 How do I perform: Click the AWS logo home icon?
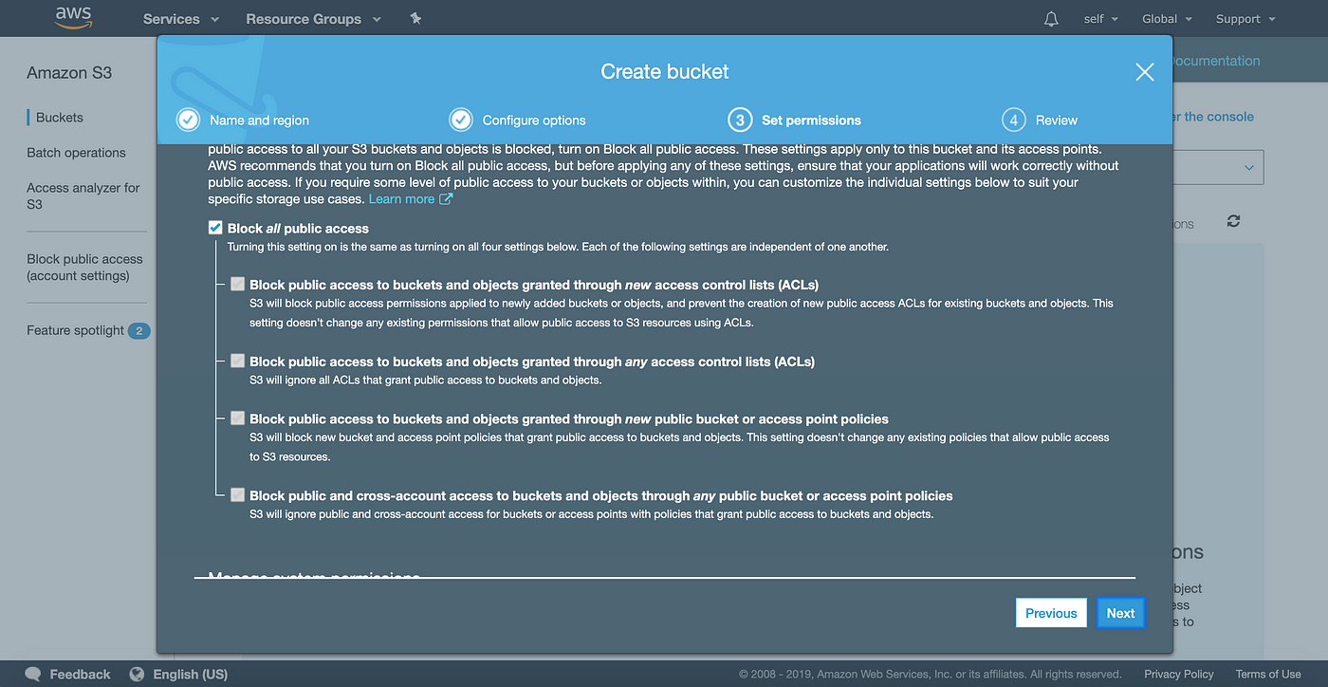[73, 18]
